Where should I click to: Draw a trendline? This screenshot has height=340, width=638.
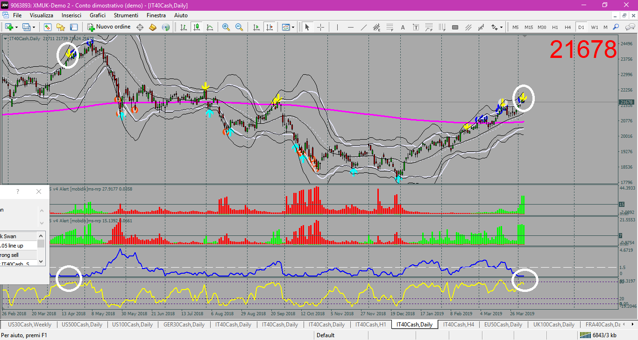point(364,27)
